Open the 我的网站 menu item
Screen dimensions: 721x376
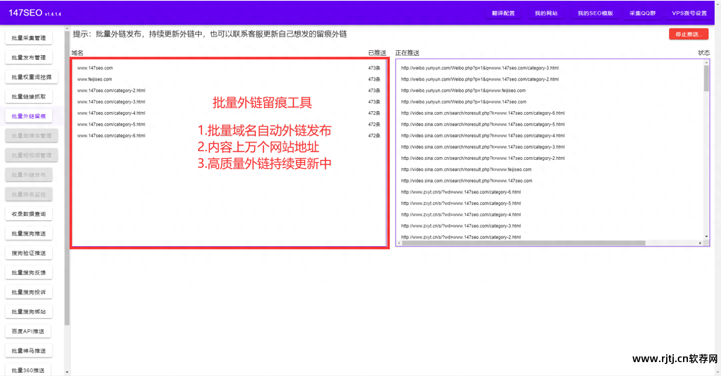click(x=546, y=12)
